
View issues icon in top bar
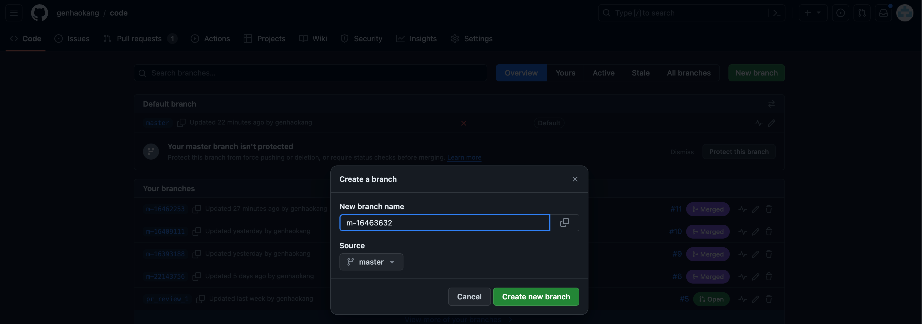pos(840,13)
